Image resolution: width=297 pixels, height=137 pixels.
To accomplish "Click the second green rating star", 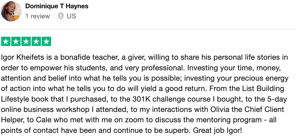I will [16, 42].
